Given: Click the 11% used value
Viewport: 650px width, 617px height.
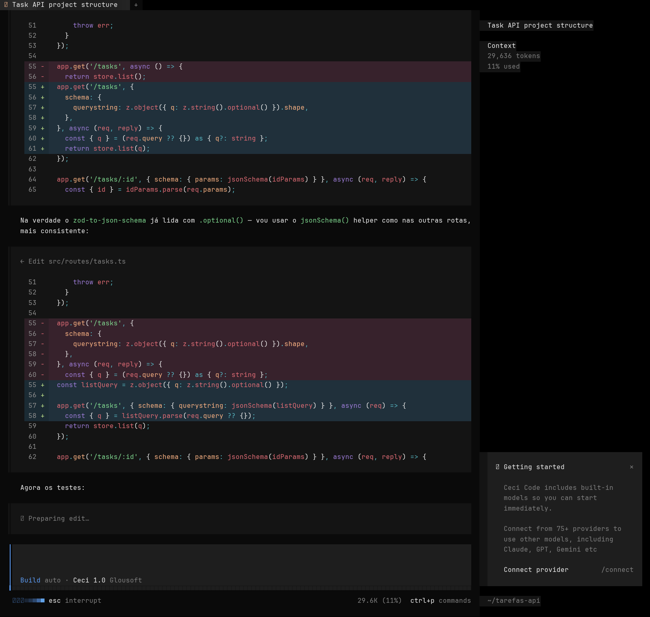Looking at the screenshot, I should [503, 67].
